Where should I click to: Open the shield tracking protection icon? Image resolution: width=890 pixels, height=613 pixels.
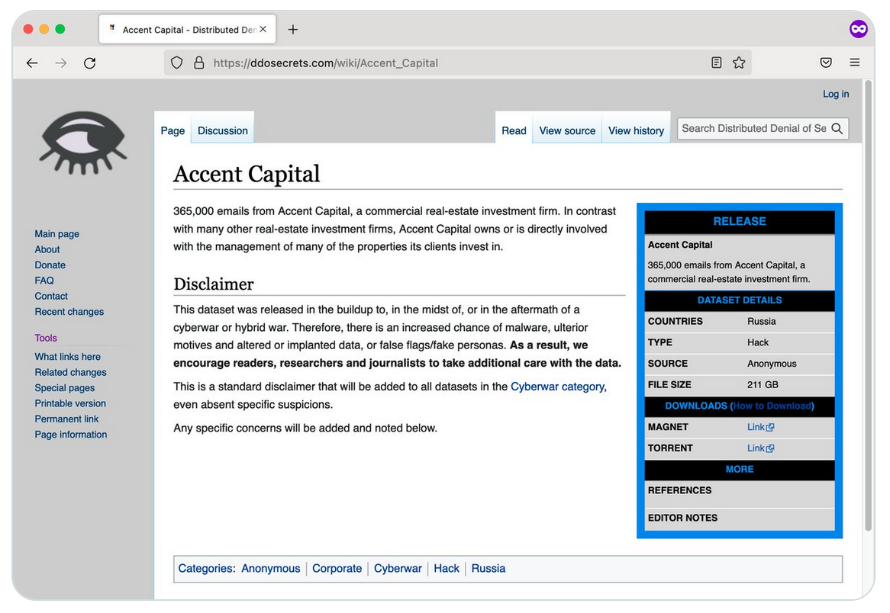pos(176,63)
